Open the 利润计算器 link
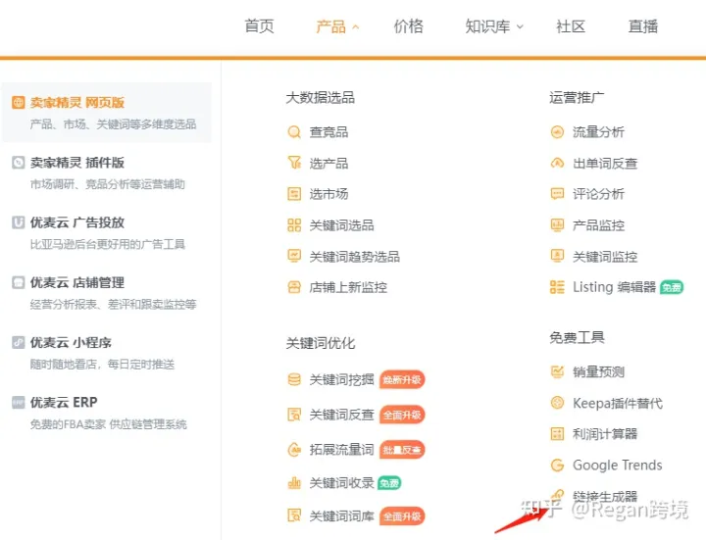Screen dimensions: 706x540 coord(605,434)
